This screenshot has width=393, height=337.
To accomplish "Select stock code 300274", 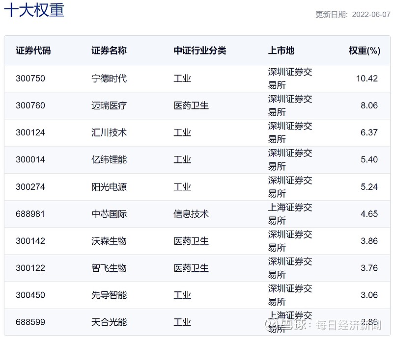I will point(30,187).
